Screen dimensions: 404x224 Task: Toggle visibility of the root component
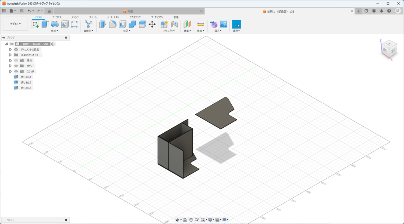(x=12, y=44)
